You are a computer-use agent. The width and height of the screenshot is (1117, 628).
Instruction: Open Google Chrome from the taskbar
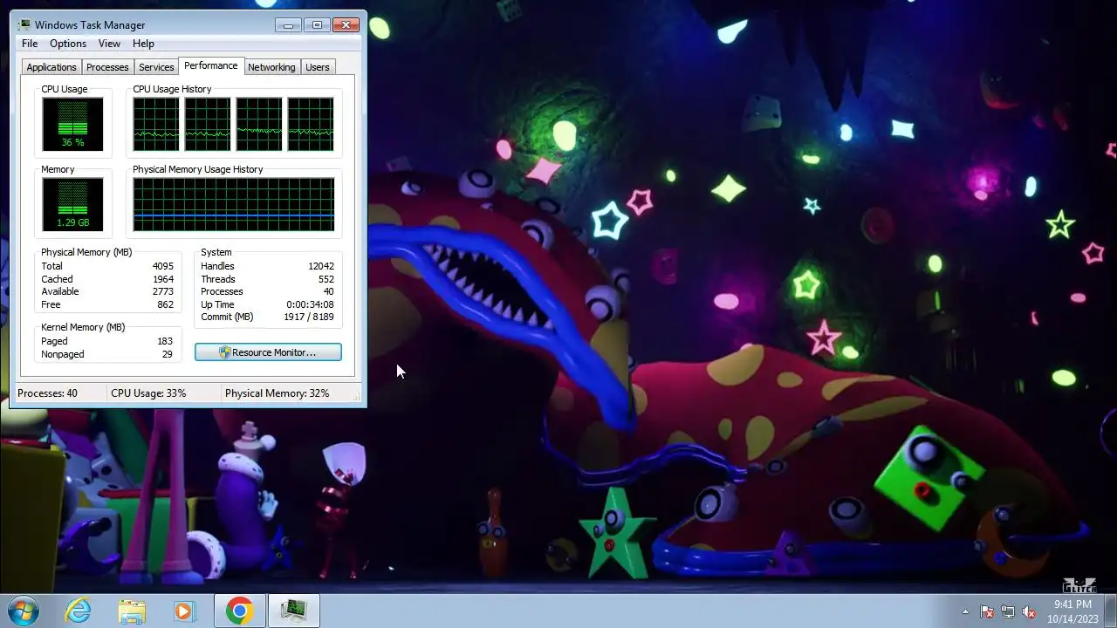pos(240,611)
